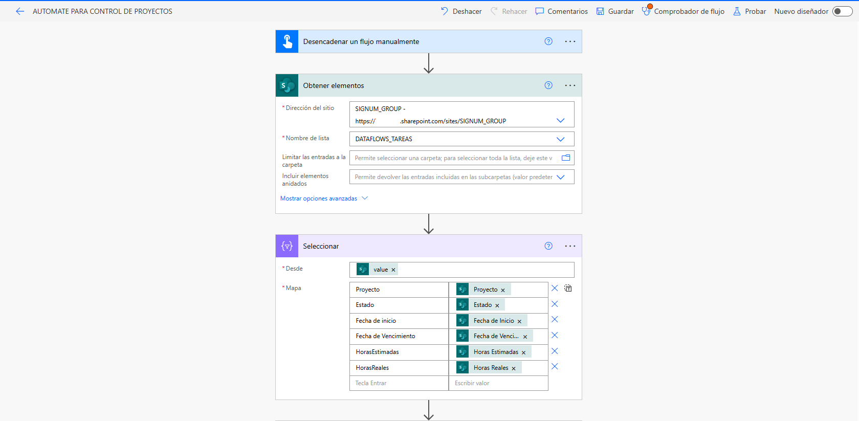
Task: Delete the Fecha de Vencimiento map row
Action: click(x=555, y=336)
